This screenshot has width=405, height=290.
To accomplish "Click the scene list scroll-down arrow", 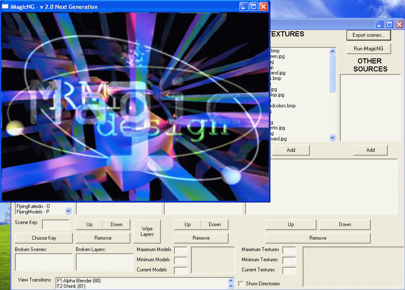I will click(x=68, y=211).
